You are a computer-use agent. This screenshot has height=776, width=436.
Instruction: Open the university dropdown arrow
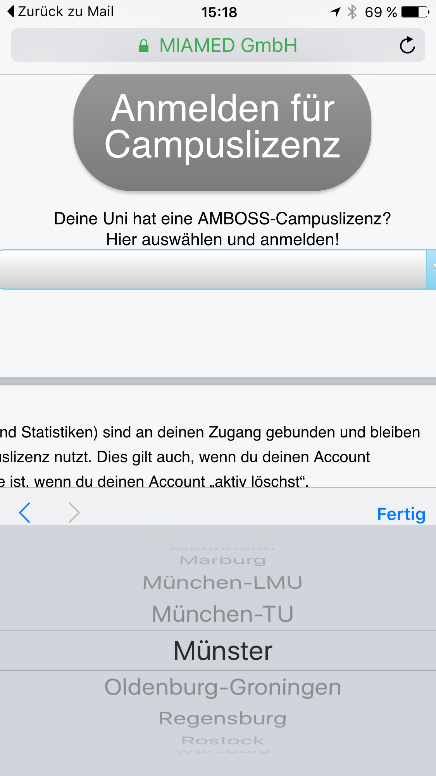pyautogui.click(x=431, y=269)
